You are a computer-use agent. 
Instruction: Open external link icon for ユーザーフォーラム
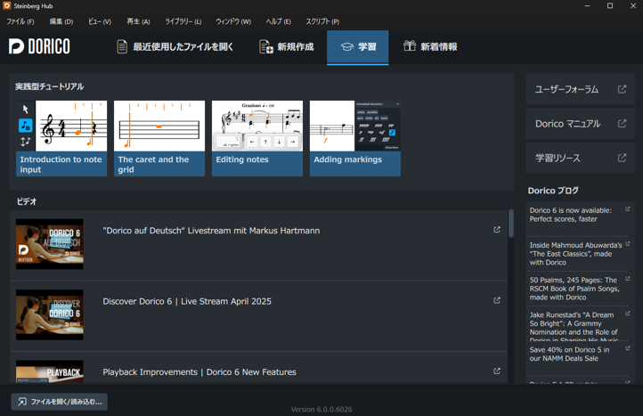pos(622,89)
